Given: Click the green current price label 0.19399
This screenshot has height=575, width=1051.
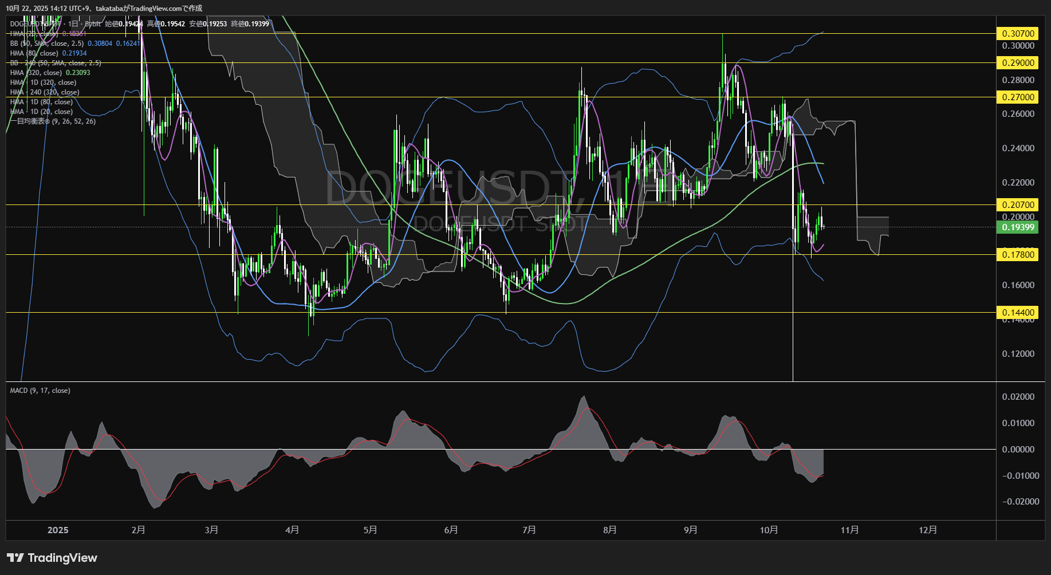Looking at the screenshot, I should tap(1018, 227).
